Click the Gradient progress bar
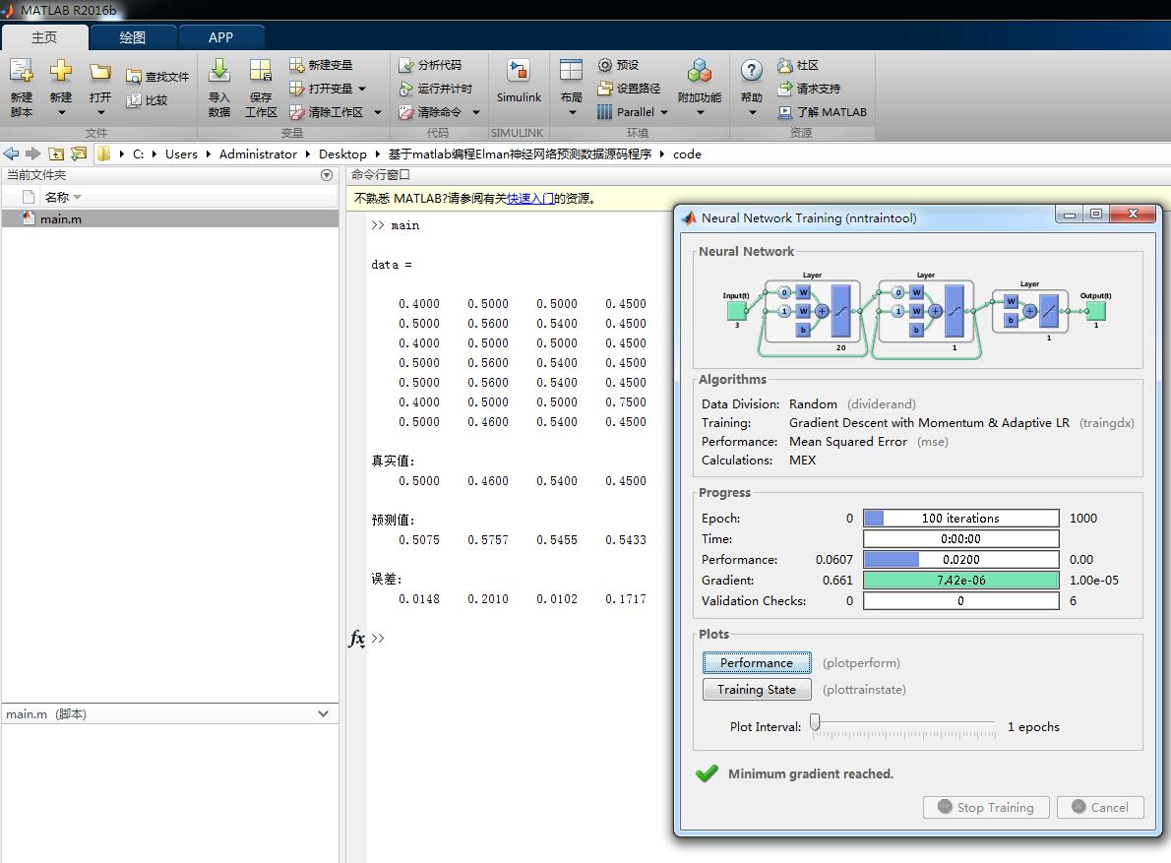This screenshot has width=1171, height=863. pyautogui.click(x=960, y=580)
